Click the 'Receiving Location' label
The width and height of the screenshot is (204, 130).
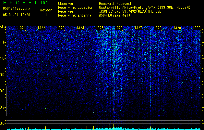tap(76, 7)
